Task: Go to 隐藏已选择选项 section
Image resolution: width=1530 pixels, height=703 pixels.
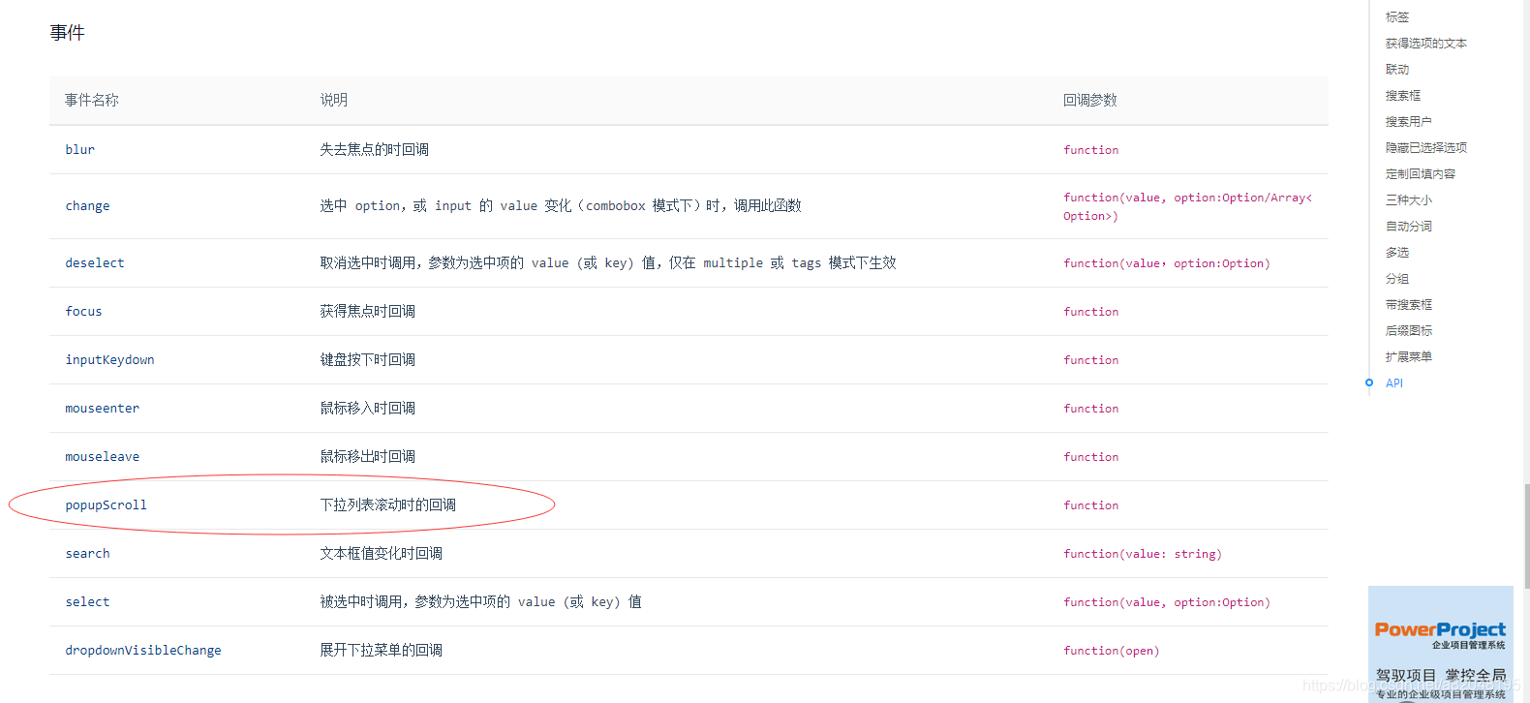Action: [x=1425, y=148]
